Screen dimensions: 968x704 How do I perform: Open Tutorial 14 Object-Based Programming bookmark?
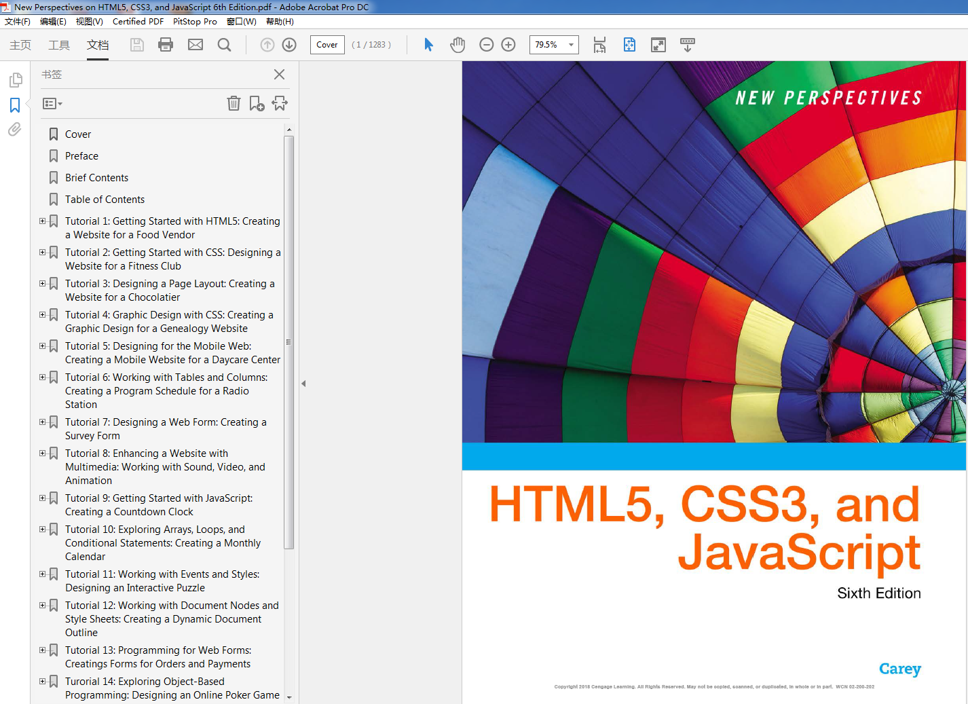(172, 688)
